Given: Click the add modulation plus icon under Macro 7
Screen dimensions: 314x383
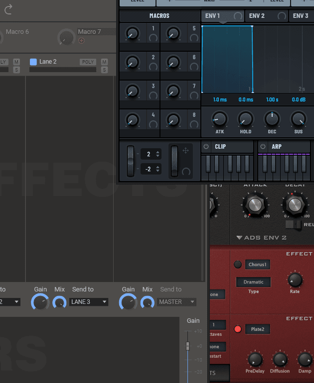Looking at the screenshot, I should (x=82, y=41).
